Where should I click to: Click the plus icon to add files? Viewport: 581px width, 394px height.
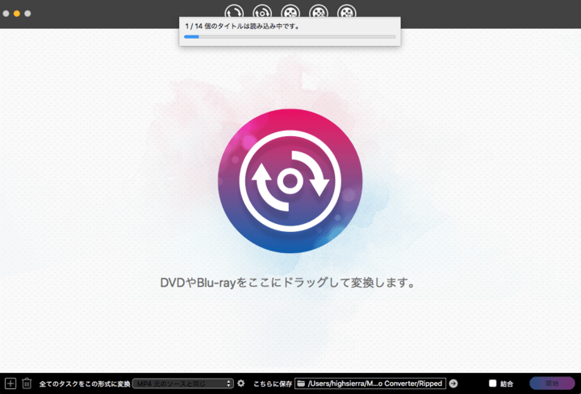[10, 384]
